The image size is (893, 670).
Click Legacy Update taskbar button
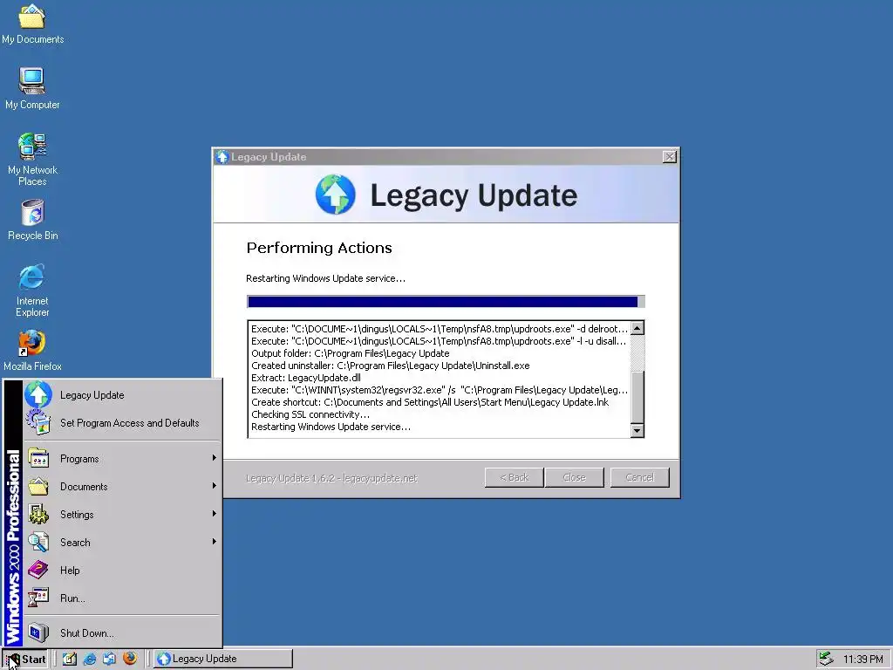tap(223, 659)
